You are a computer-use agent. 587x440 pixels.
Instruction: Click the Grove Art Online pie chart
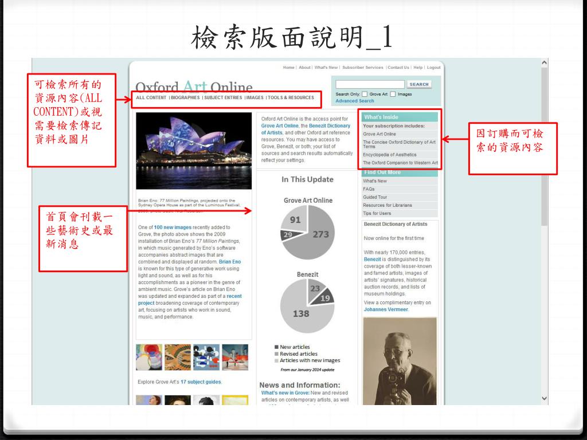click(x=307, y=233)
